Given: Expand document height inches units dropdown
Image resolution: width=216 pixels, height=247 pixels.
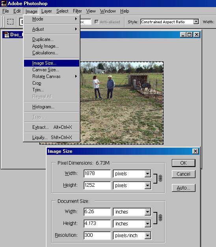Looking at the screenshot, I should pyautogui.click(x=147, y=223).
